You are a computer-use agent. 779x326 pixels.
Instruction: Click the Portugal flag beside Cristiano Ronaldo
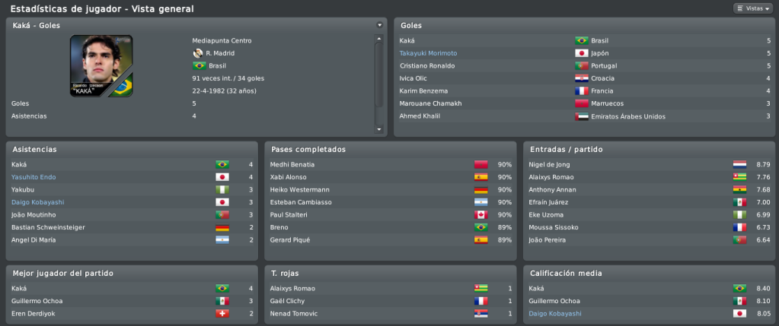[581, 66]
